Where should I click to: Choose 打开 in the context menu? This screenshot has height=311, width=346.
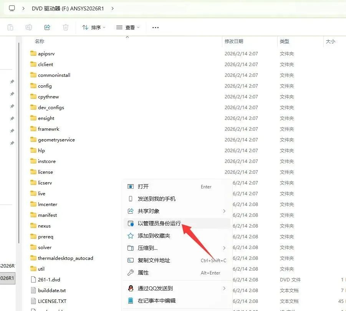177,187
